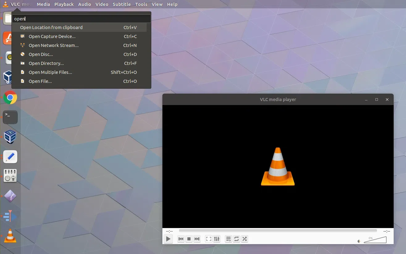The image size is (406, 254).
Task: Click the Open File icon
Action: tap(22, 81)
